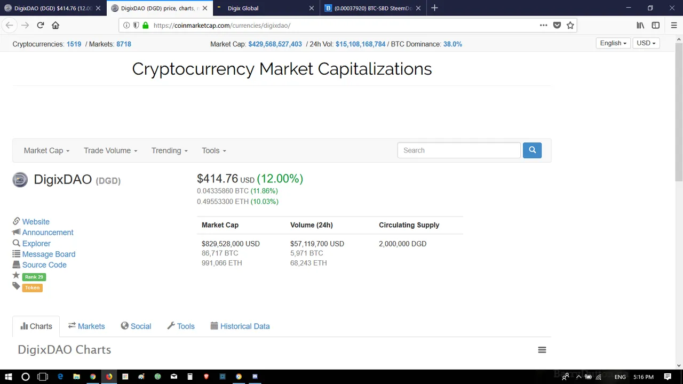Select the Charts tab
683x384 pixels.
click(x=36, y=326)
